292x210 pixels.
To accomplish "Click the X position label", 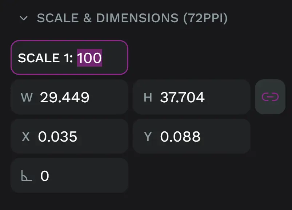I will click(26, 136).
